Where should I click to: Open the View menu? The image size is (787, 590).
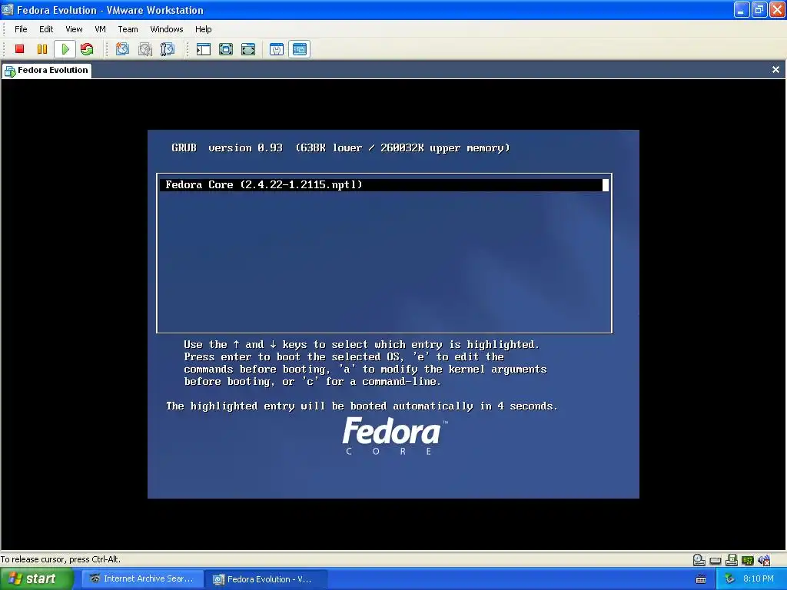tap(74, 29)
